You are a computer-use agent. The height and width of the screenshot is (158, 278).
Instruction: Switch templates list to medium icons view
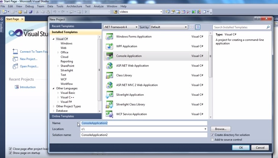tap(198, 27)
